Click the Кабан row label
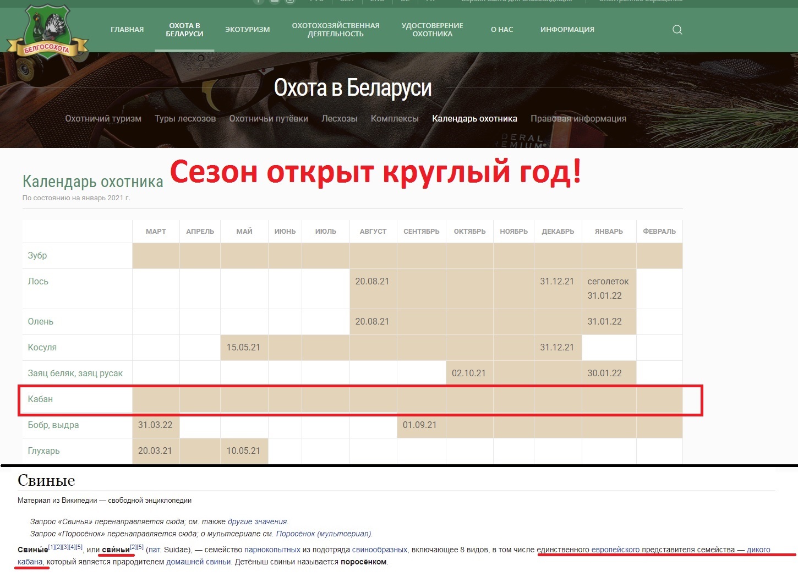The width and height of the screenshot is (798, 582). point(40,399)
